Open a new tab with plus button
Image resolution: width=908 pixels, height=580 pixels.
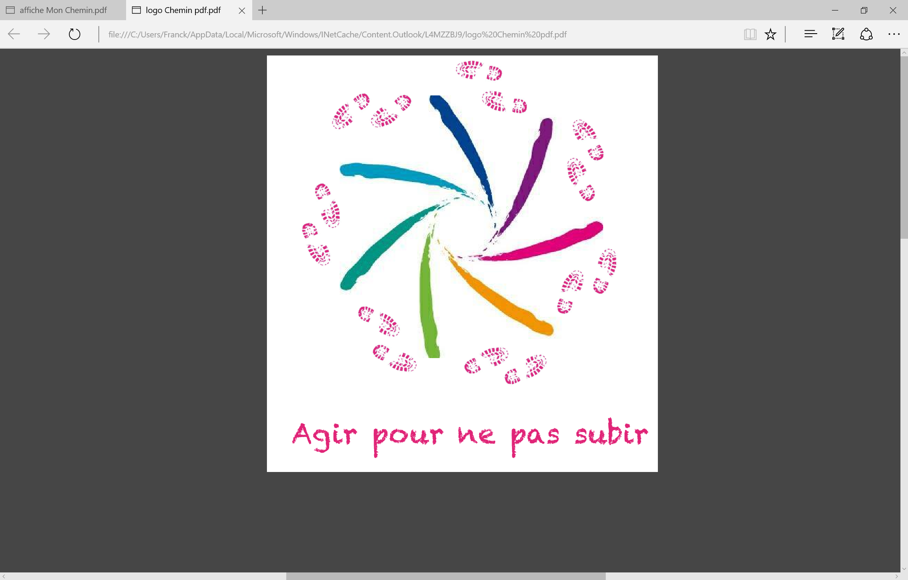pyautogui.click(x=262, y=10)
